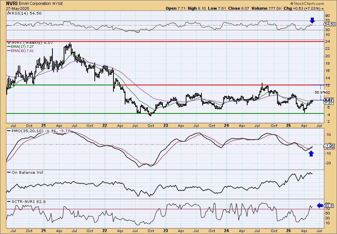Select year 22 on the bottom time axis
Image resolution: width=337 pixels, height=234 pixels.
[x=104, y=231]
